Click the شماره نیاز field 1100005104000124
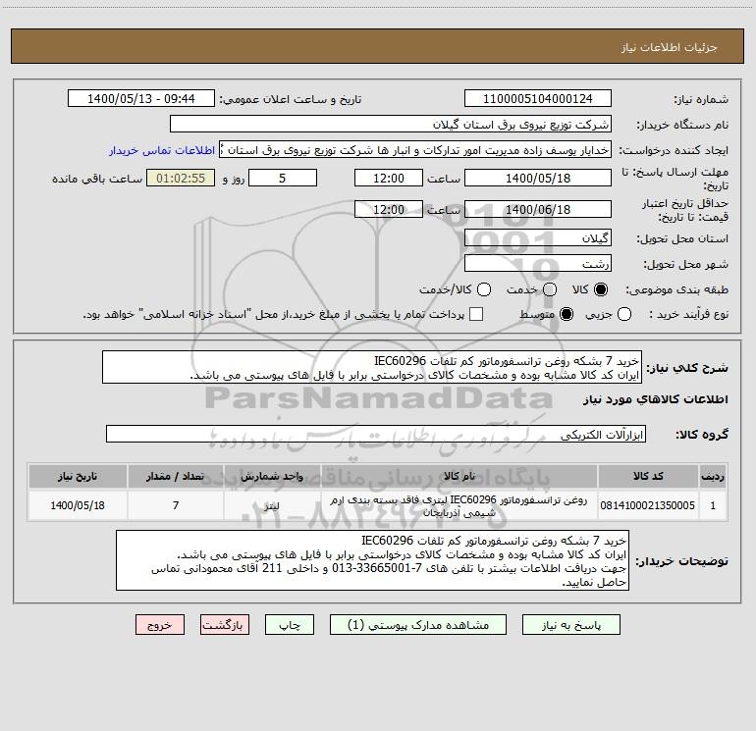Viewport: 756px width, 731px height. [538, 99]
